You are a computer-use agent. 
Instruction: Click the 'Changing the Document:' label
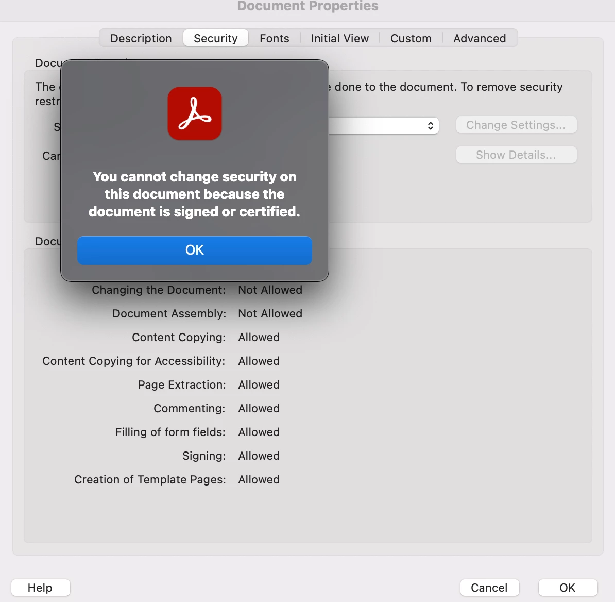[x=159, y=290]
